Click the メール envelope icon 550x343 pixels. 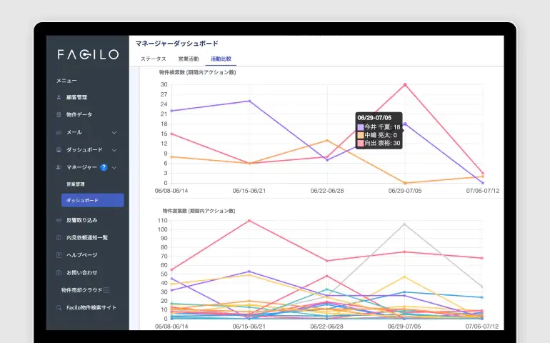(59, 132)
